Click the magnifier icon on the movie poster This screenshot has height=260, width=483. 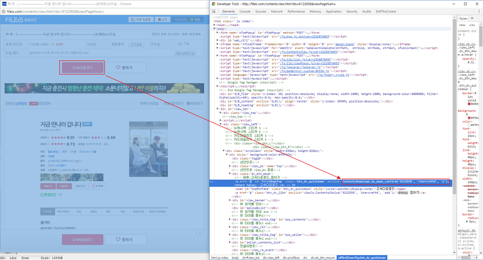pyautogui.click(x=165, y=173)
